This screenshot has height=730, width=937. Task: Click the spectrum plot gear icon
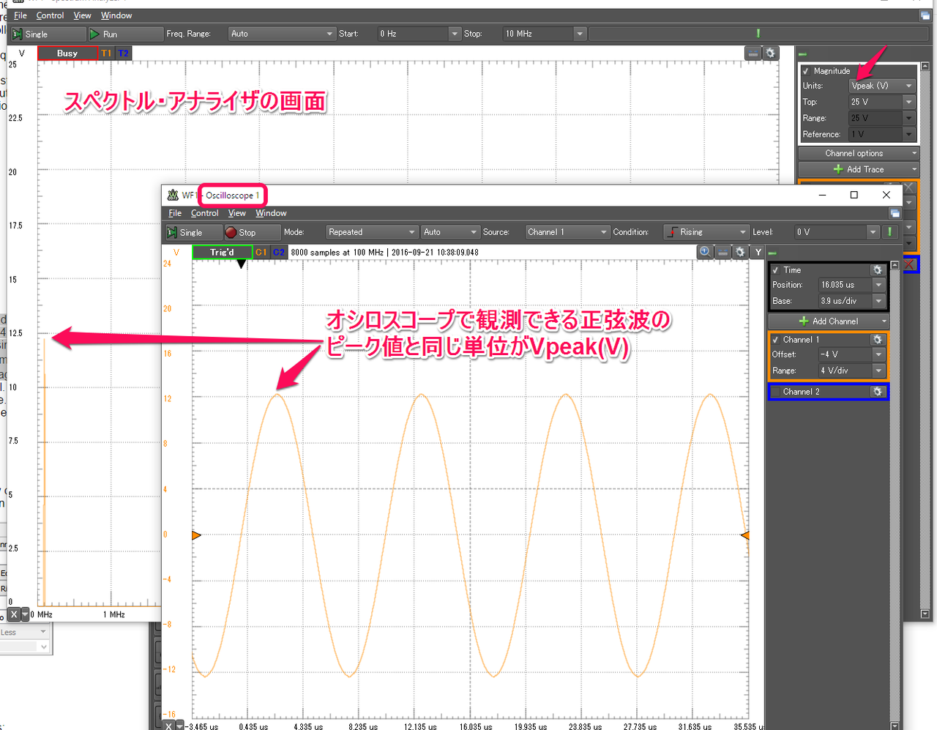(x=770, y=53)
